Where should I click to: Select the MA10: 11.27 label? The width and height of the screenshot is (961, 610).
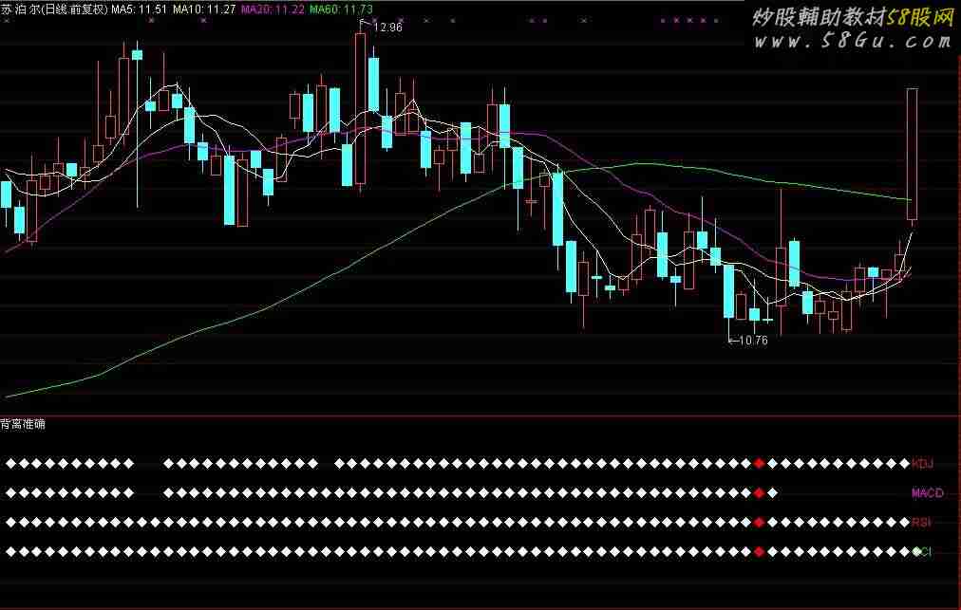click(x=204, y=9)
